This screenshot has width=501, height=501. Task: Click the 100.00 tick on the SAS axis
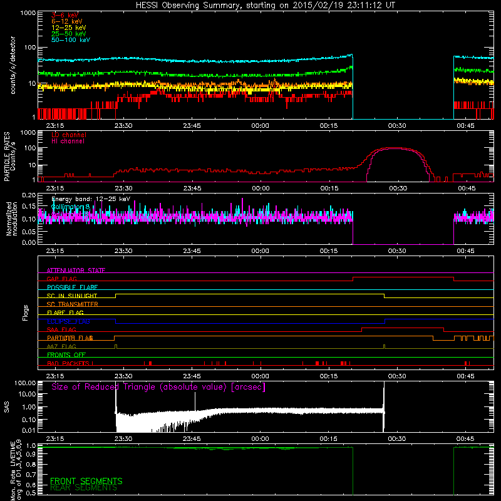(25, 383)
